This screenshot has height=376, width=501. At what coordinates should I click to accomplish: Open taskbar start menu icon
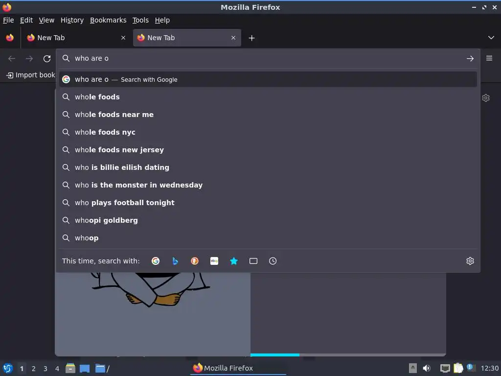click(8, 368)
